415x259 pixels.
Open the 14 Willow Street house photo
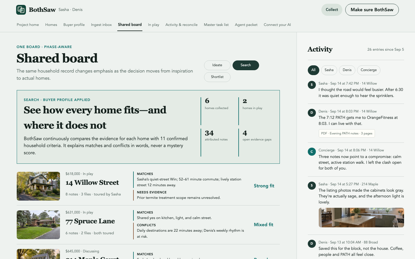pyautogui.click(x=38, y=186)
